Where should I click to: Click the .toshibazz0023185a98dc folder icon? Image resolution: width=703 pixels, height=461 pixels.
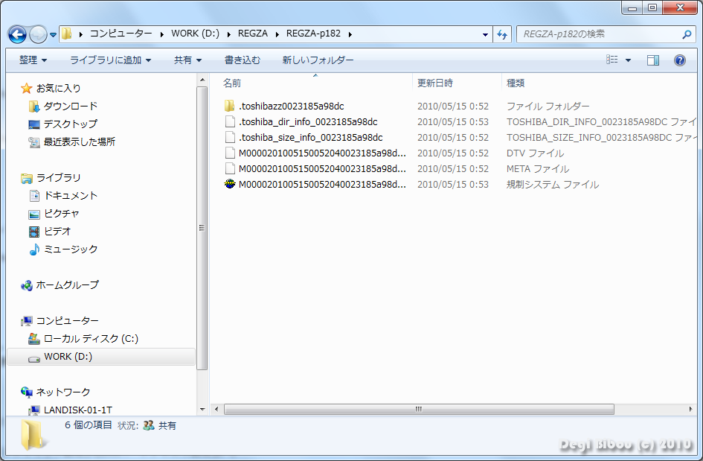pyautogui.click(x=230, y=106)
